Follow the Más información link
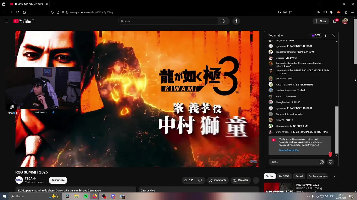The image size is (357, 200). click(289, 151)
